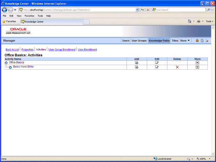Open the Favorites menu
Screen dimensions: 216x162
29,16
